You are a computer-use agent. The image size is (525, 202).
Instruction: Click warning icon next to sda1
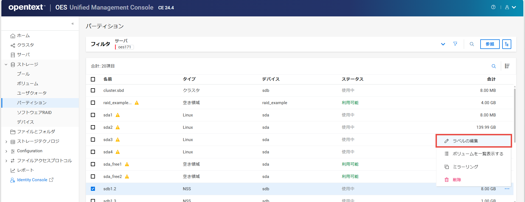118,115
